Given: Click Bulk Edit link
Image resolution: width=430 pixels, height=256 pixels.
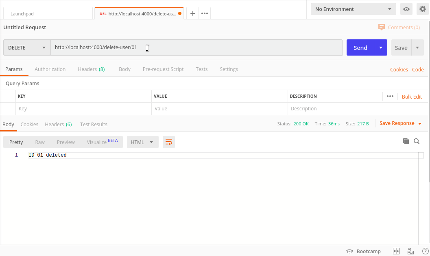Looking at the screenshot, I should click(412, 97).
